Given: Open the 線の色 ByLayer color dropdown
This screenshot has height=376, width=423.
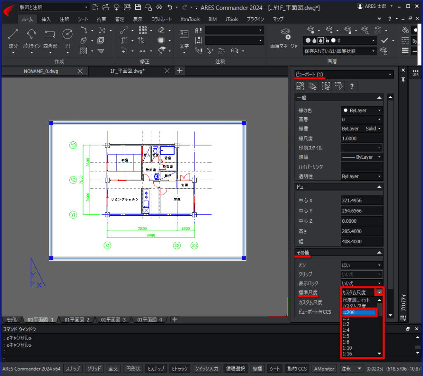Looking at the screenshot, I should [x=361, y=110].
